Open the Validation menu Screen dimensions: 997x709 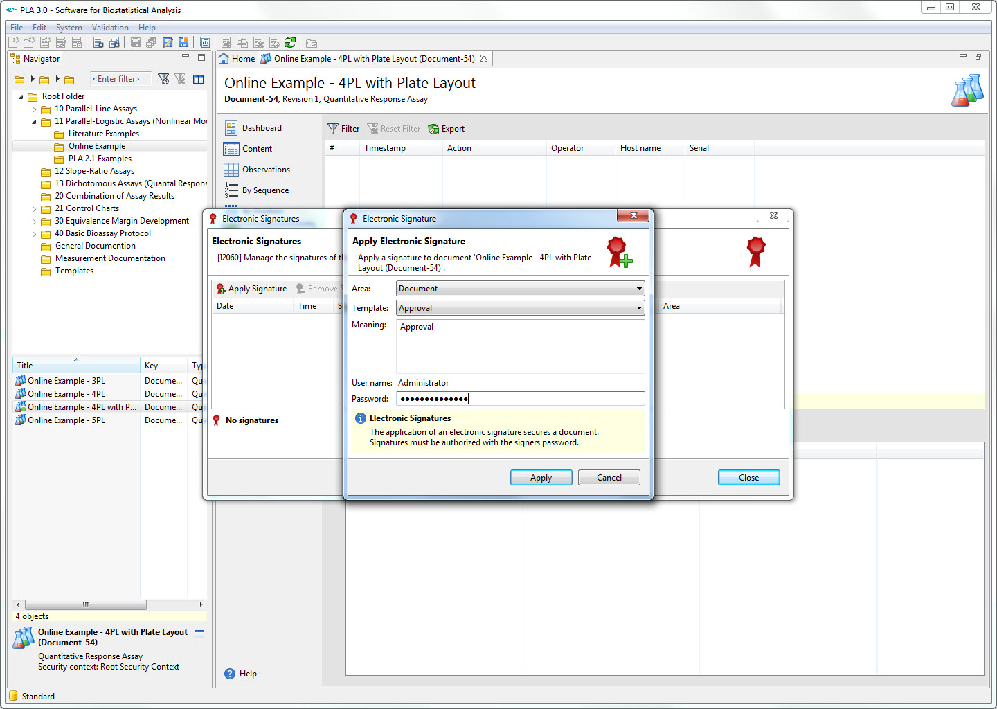(110, 28)
